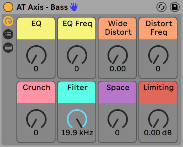Viewport: 183px width, 147px height.
Task: Click the EQ macro knob
Action: 36,55
